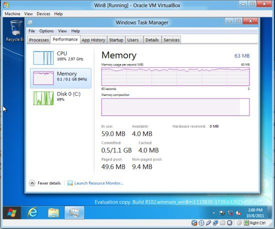Click the VirtualBox display status icon
275x229 pixels.
[x=229, y=223]
